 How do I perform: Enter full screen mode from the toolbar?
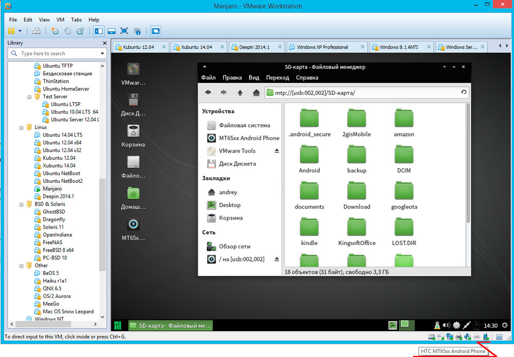(x=124, y=31)
